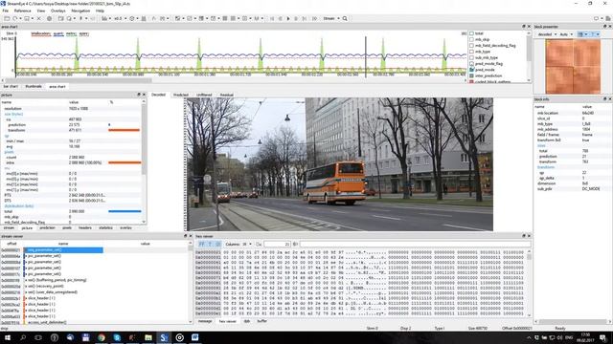Image resolution: width=613 pixels, height=344 pixels.
Task: Open the Columns count dropdown in hex viewer
Action: [247, 245]
